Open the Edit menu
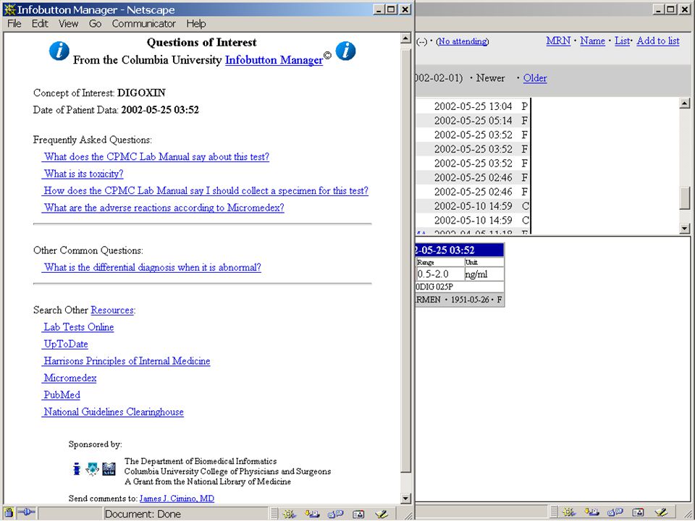Viewport: 695px width, 521px height. tap(39, 23)
